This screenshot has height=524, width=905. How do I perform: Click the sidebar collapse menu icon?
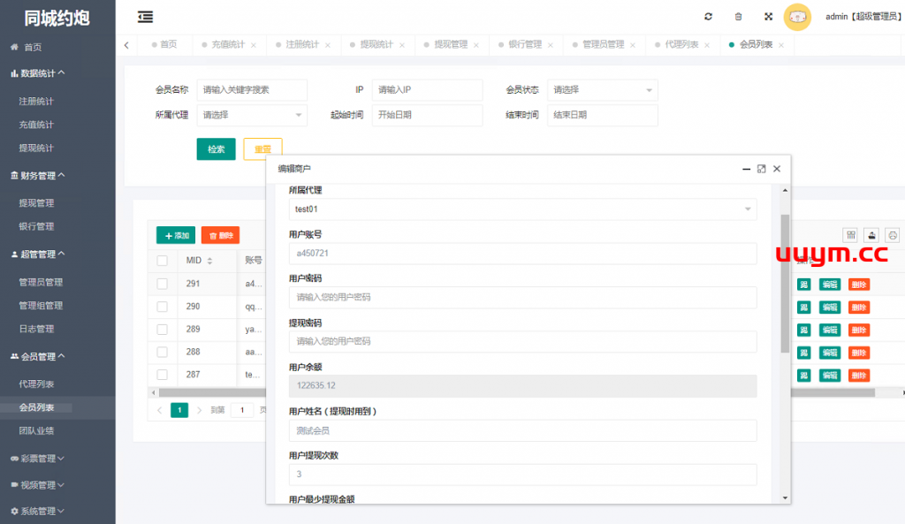[x=145, y=17]
